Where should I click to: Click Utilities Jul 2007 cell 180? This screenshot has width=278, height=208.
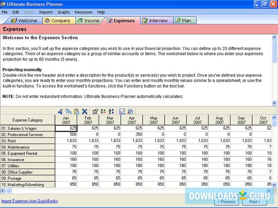[198, 165]
